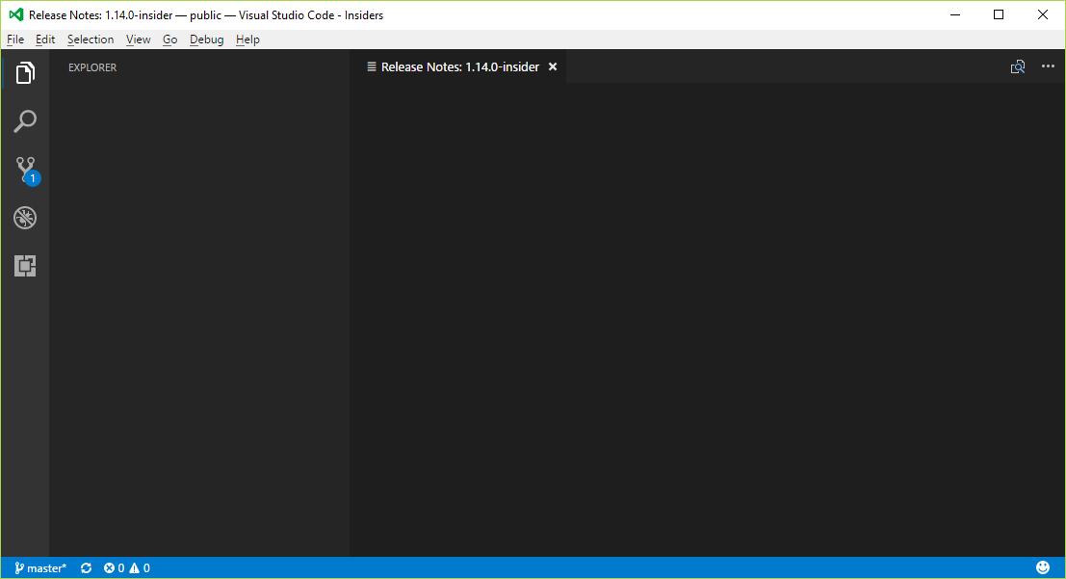Click the Find icon in the editor toolbar
Viewport: 1066px width, 579px height.
(1018, 66)
